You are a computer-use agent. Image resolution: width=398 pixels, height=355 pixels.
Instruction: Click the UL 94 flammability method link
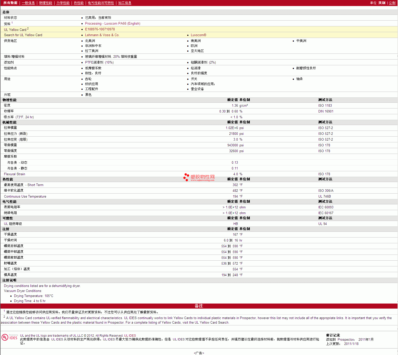click(x=322, y=224)
